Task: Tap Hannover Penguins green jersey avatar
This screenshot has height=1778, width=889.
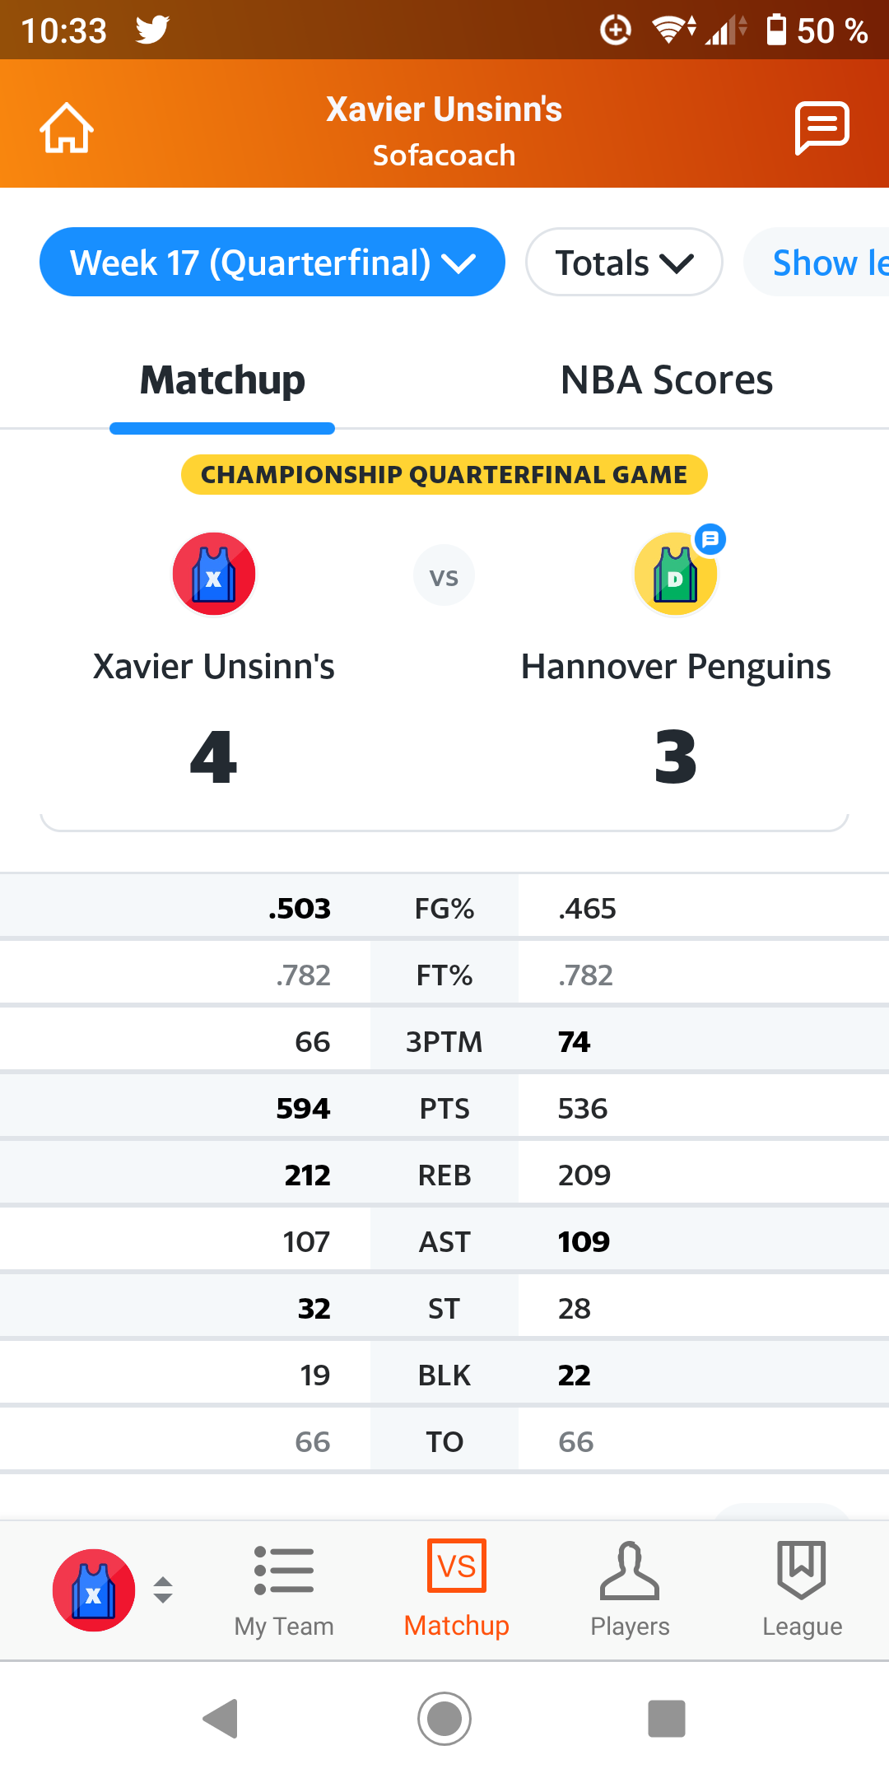Action: coord(675,575)
